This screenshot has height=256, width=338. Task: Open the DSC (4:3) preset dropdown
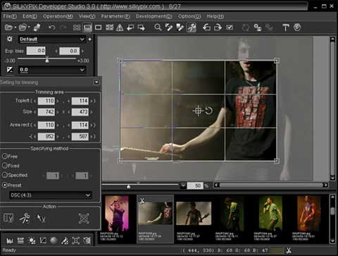(x=51, y=195)
